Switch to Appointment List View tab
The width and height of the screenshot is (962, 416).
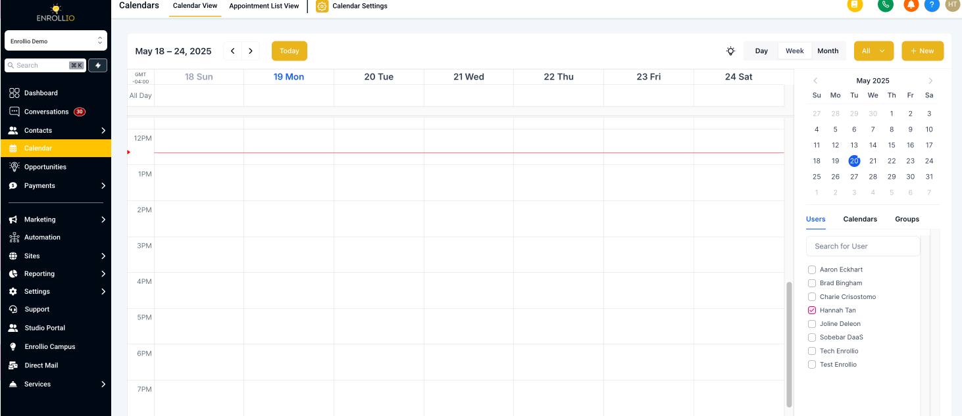click(264, 6)
